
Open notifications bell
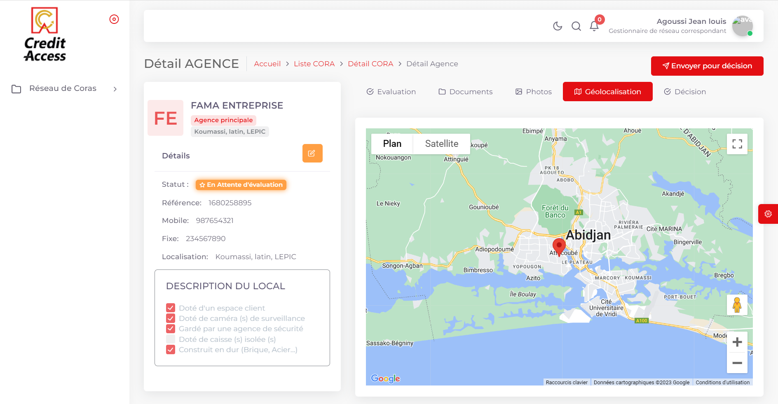pos(594,26)
